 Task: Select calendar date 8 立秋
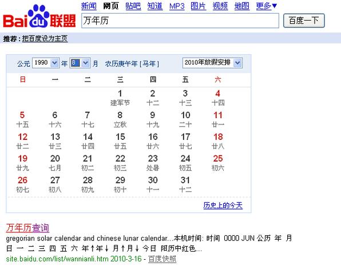coord(120,119)
